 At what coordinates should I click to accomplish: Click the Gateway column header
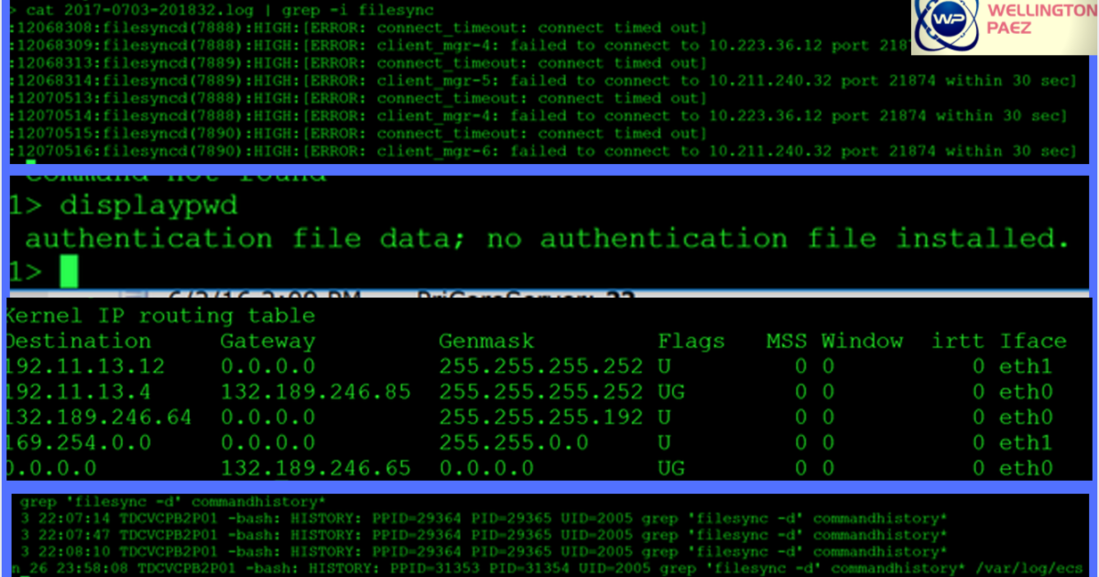tap(267, 342)
